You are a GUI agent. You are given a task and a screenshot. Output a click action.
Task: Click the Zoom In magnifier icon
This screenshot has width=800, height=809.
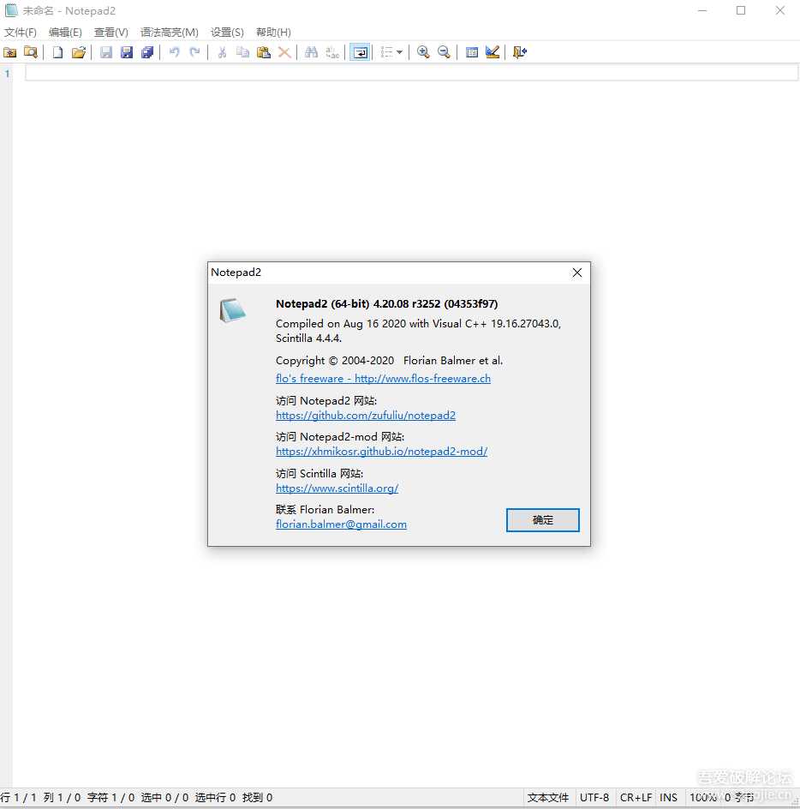(x=423, y=52)
